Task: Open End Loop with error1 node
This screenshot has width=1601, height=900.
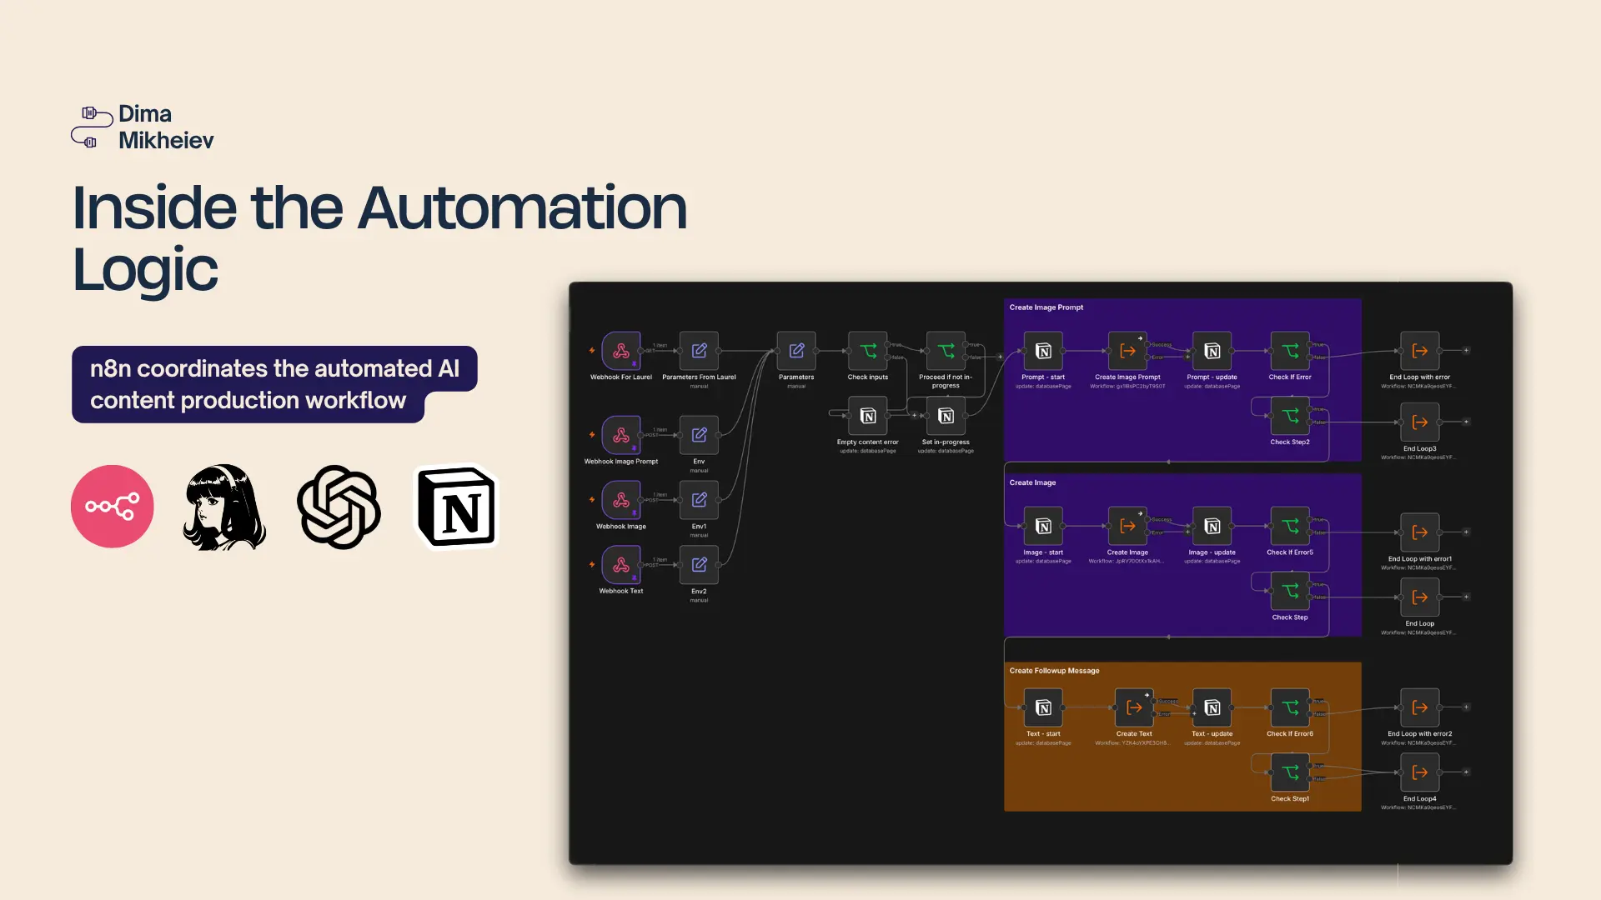Action: pos(1419,532)
